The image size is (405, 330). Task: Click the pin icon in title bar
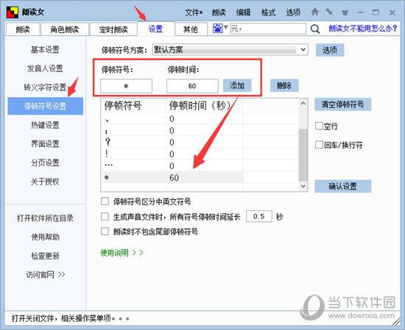click(329, 12)
